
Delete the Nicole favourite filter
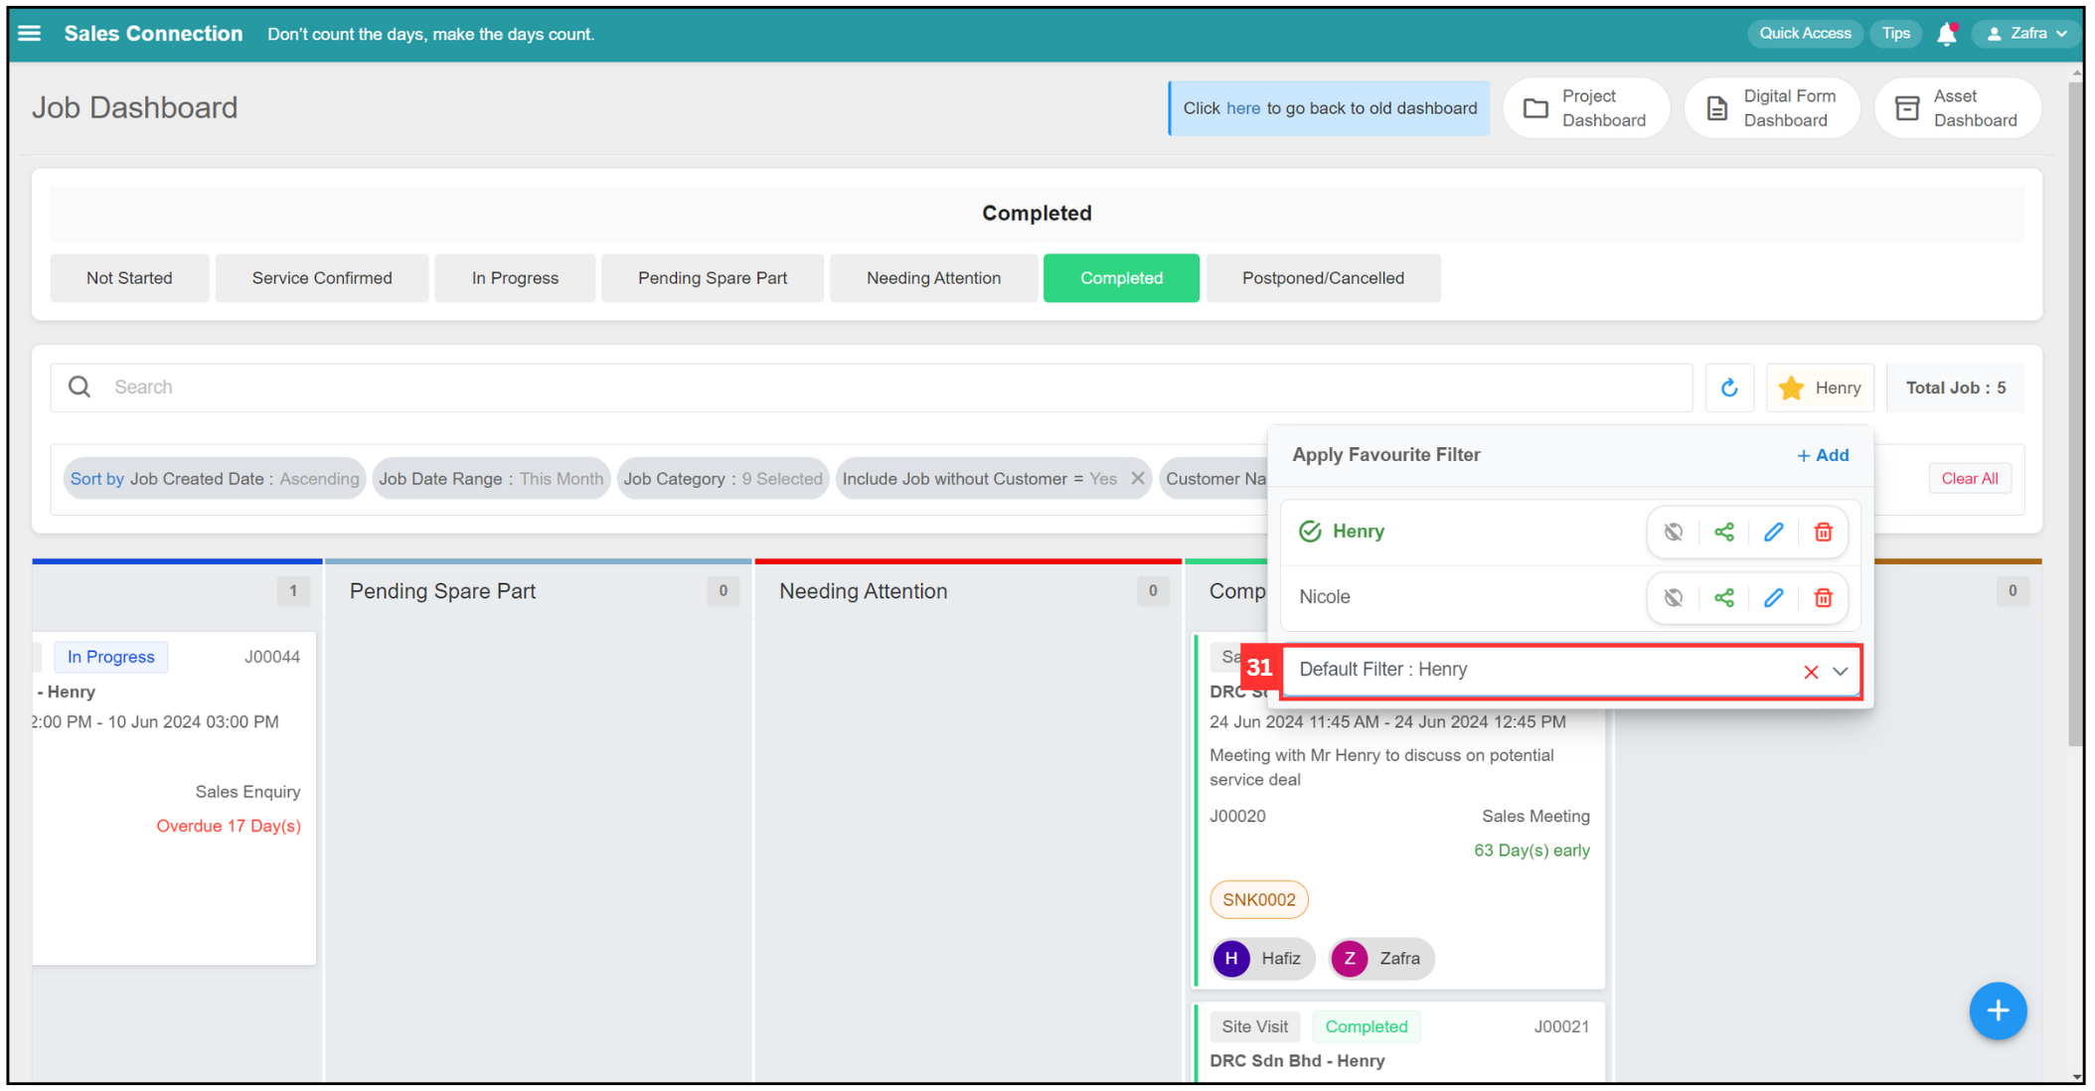coord(1824,597)
